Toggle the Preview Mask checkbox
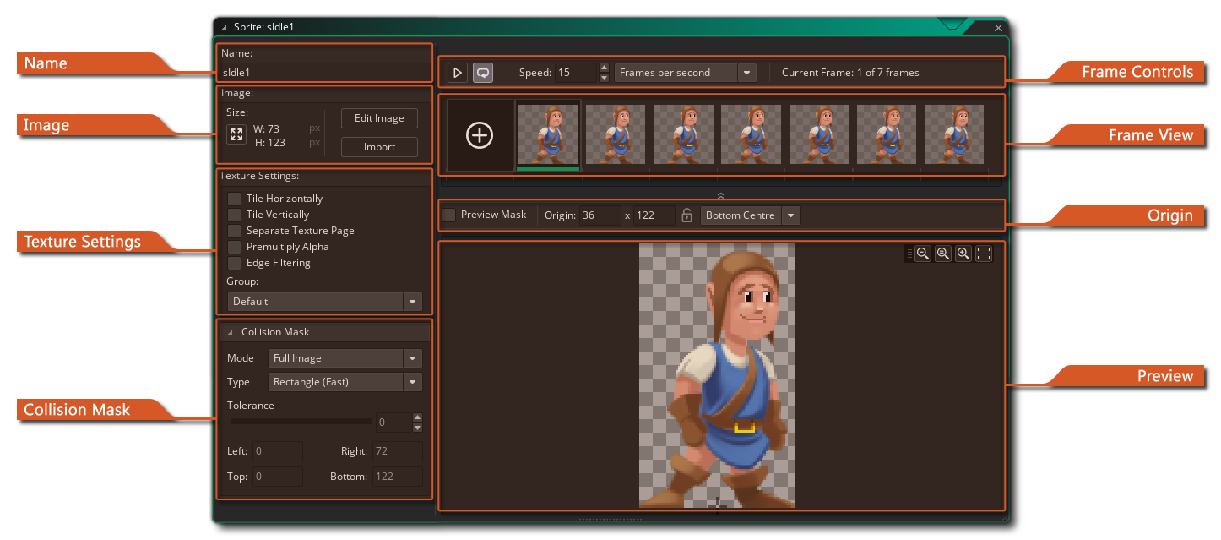The height and width of the screenshot is (540, 1221). click(x=450, y=215)
